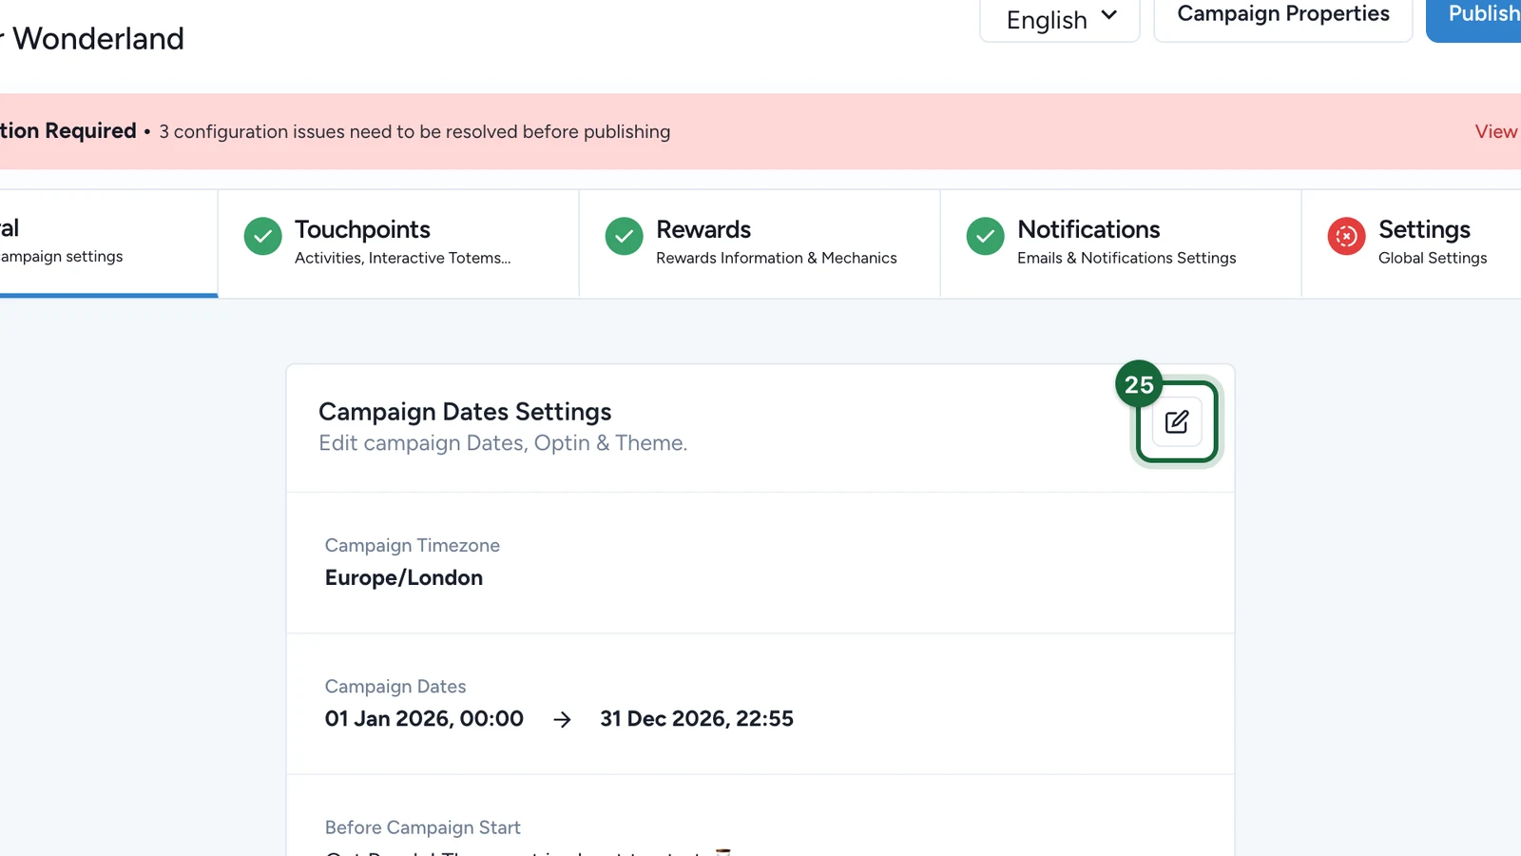Click the end date 31 Dec 2026, 22:55

[x=697, y=719]
